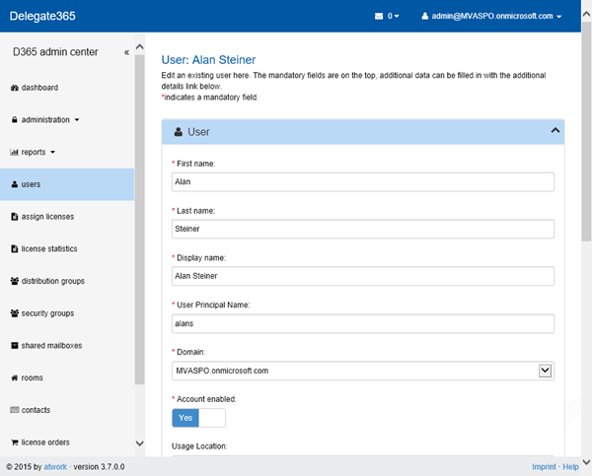The width and height of the screenshot is (592, 476).
Task: Collapse the sidebar with double chevron
Action: (x=126, y=52)
